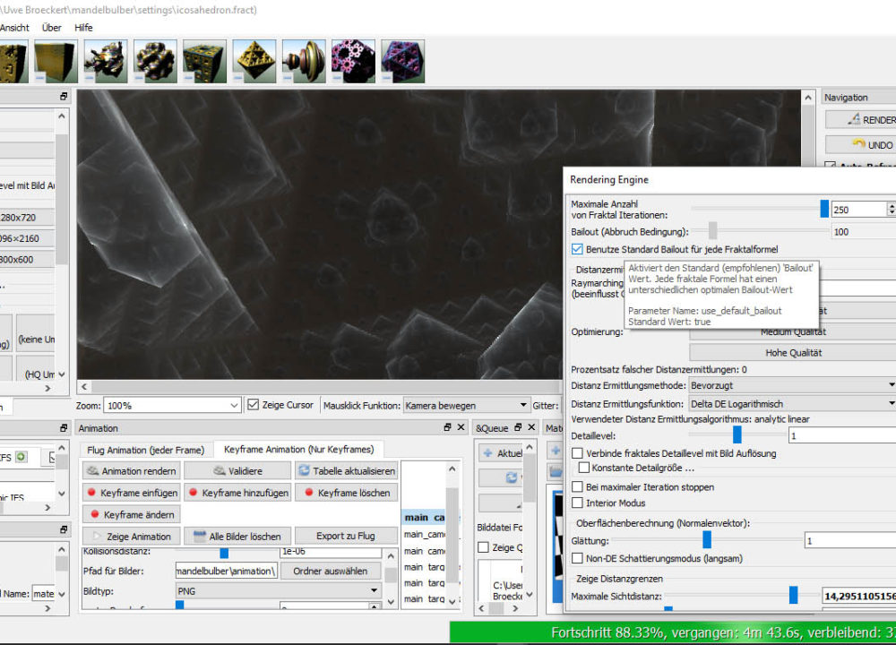Screen dimensions: 896x645
Task: Open the Distanz Ermittlungsmethode Bevorzugt dropdown
Action: [793, 385]
